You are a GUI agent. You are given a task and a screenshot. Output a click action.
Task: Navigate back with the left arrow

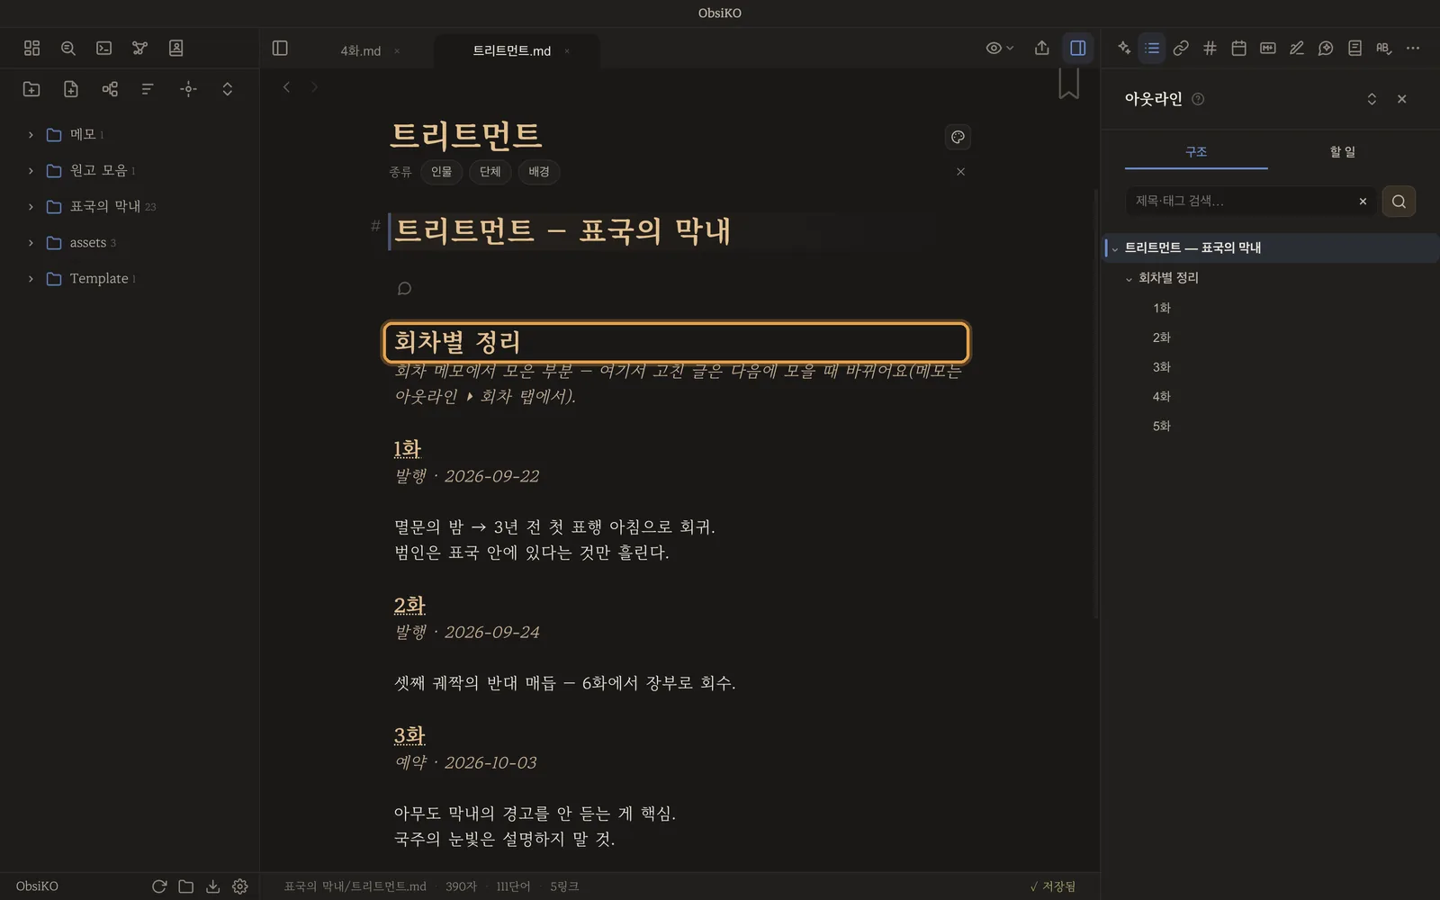tap(286, 87)
